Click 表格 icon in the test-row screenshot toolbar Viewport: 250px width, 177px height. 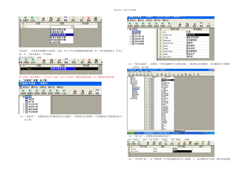(66, 61)
